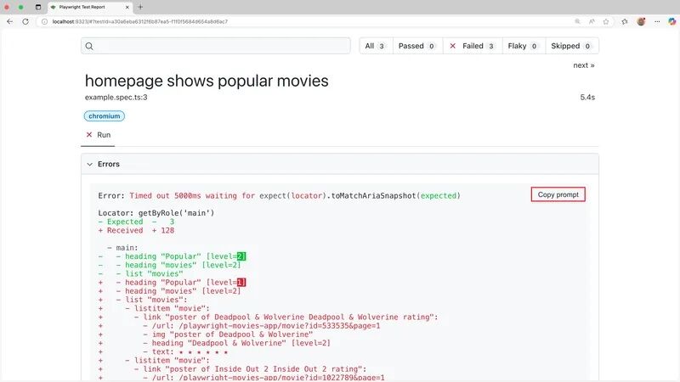Add page to favorites with star icon
The height and width of the screenshot is (382, 680).
click(606, 21)
